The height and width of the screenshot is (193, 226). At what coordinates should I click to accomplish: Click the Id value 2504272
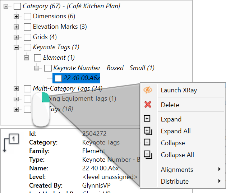click(94, 134)
